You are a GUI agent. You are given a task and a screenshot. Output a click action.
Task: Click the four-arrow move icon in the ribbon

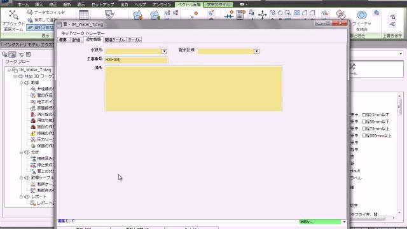(x=262, y=15)
